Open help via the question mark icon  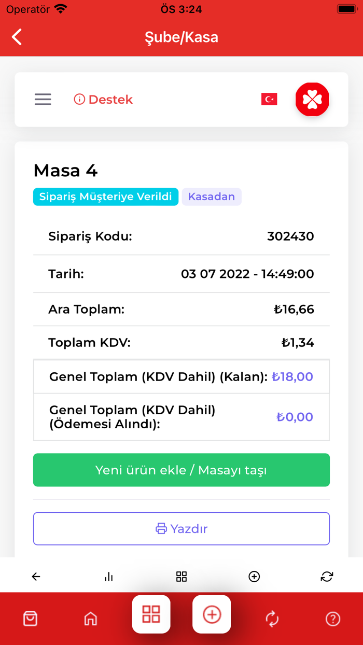point(332,619)
